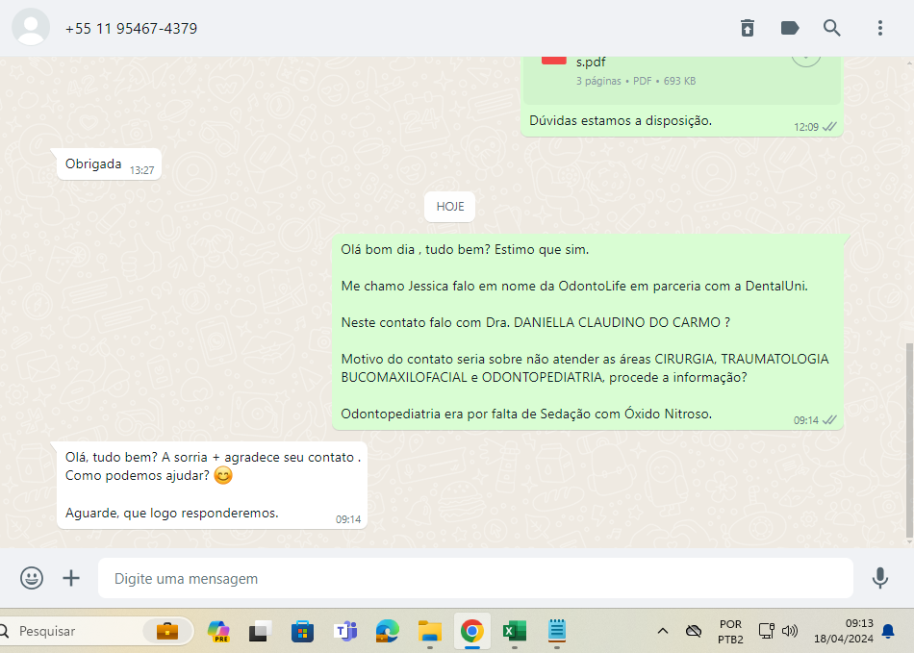Image resolution: width=914 pixels, height=653 pixels.
Task: Open File Explorer from the taskbar
Action: point(429,632)
